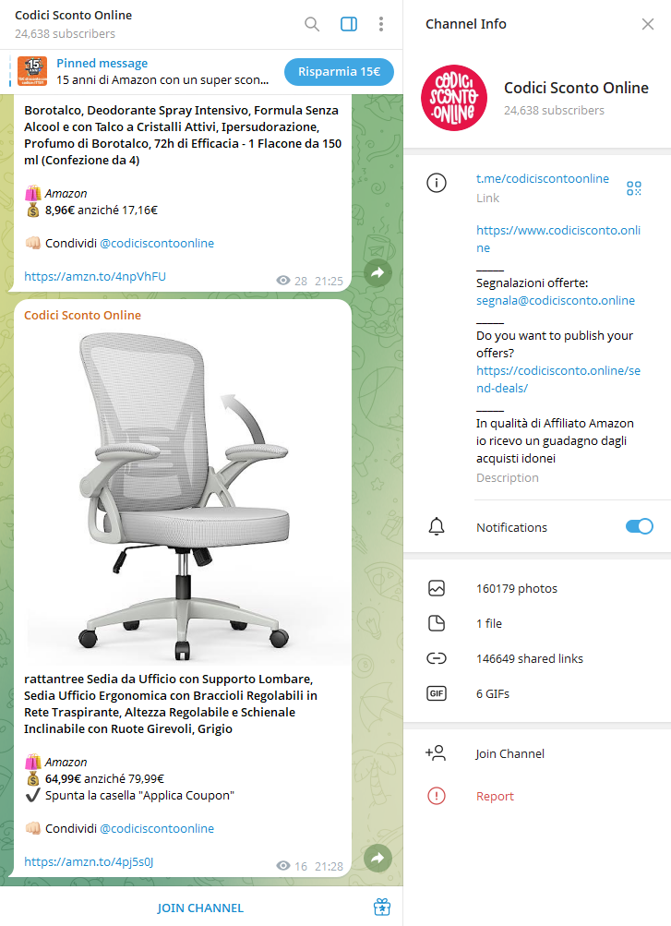Click the red Report option
Image resolution: width=671 pixels, height=926 pixels.
pos(495,796)
